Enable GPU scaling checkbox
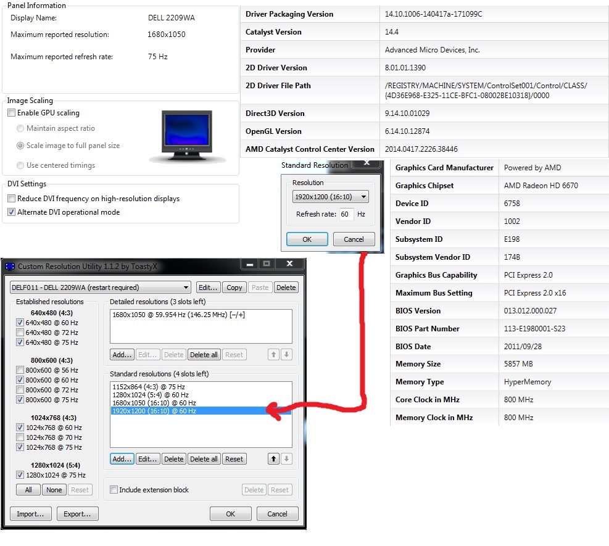The height and width of the screenshot is (546, 609). tap(11, 113)
